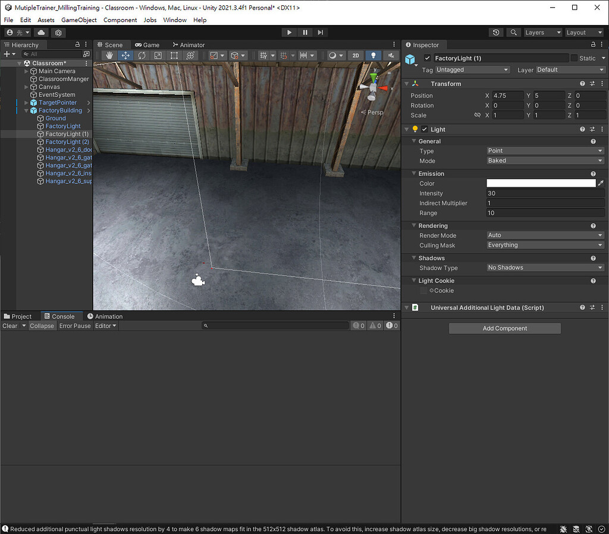Click the color eyedropper next to Color
This screenshot has width=609, height=534.
(601, 184)
